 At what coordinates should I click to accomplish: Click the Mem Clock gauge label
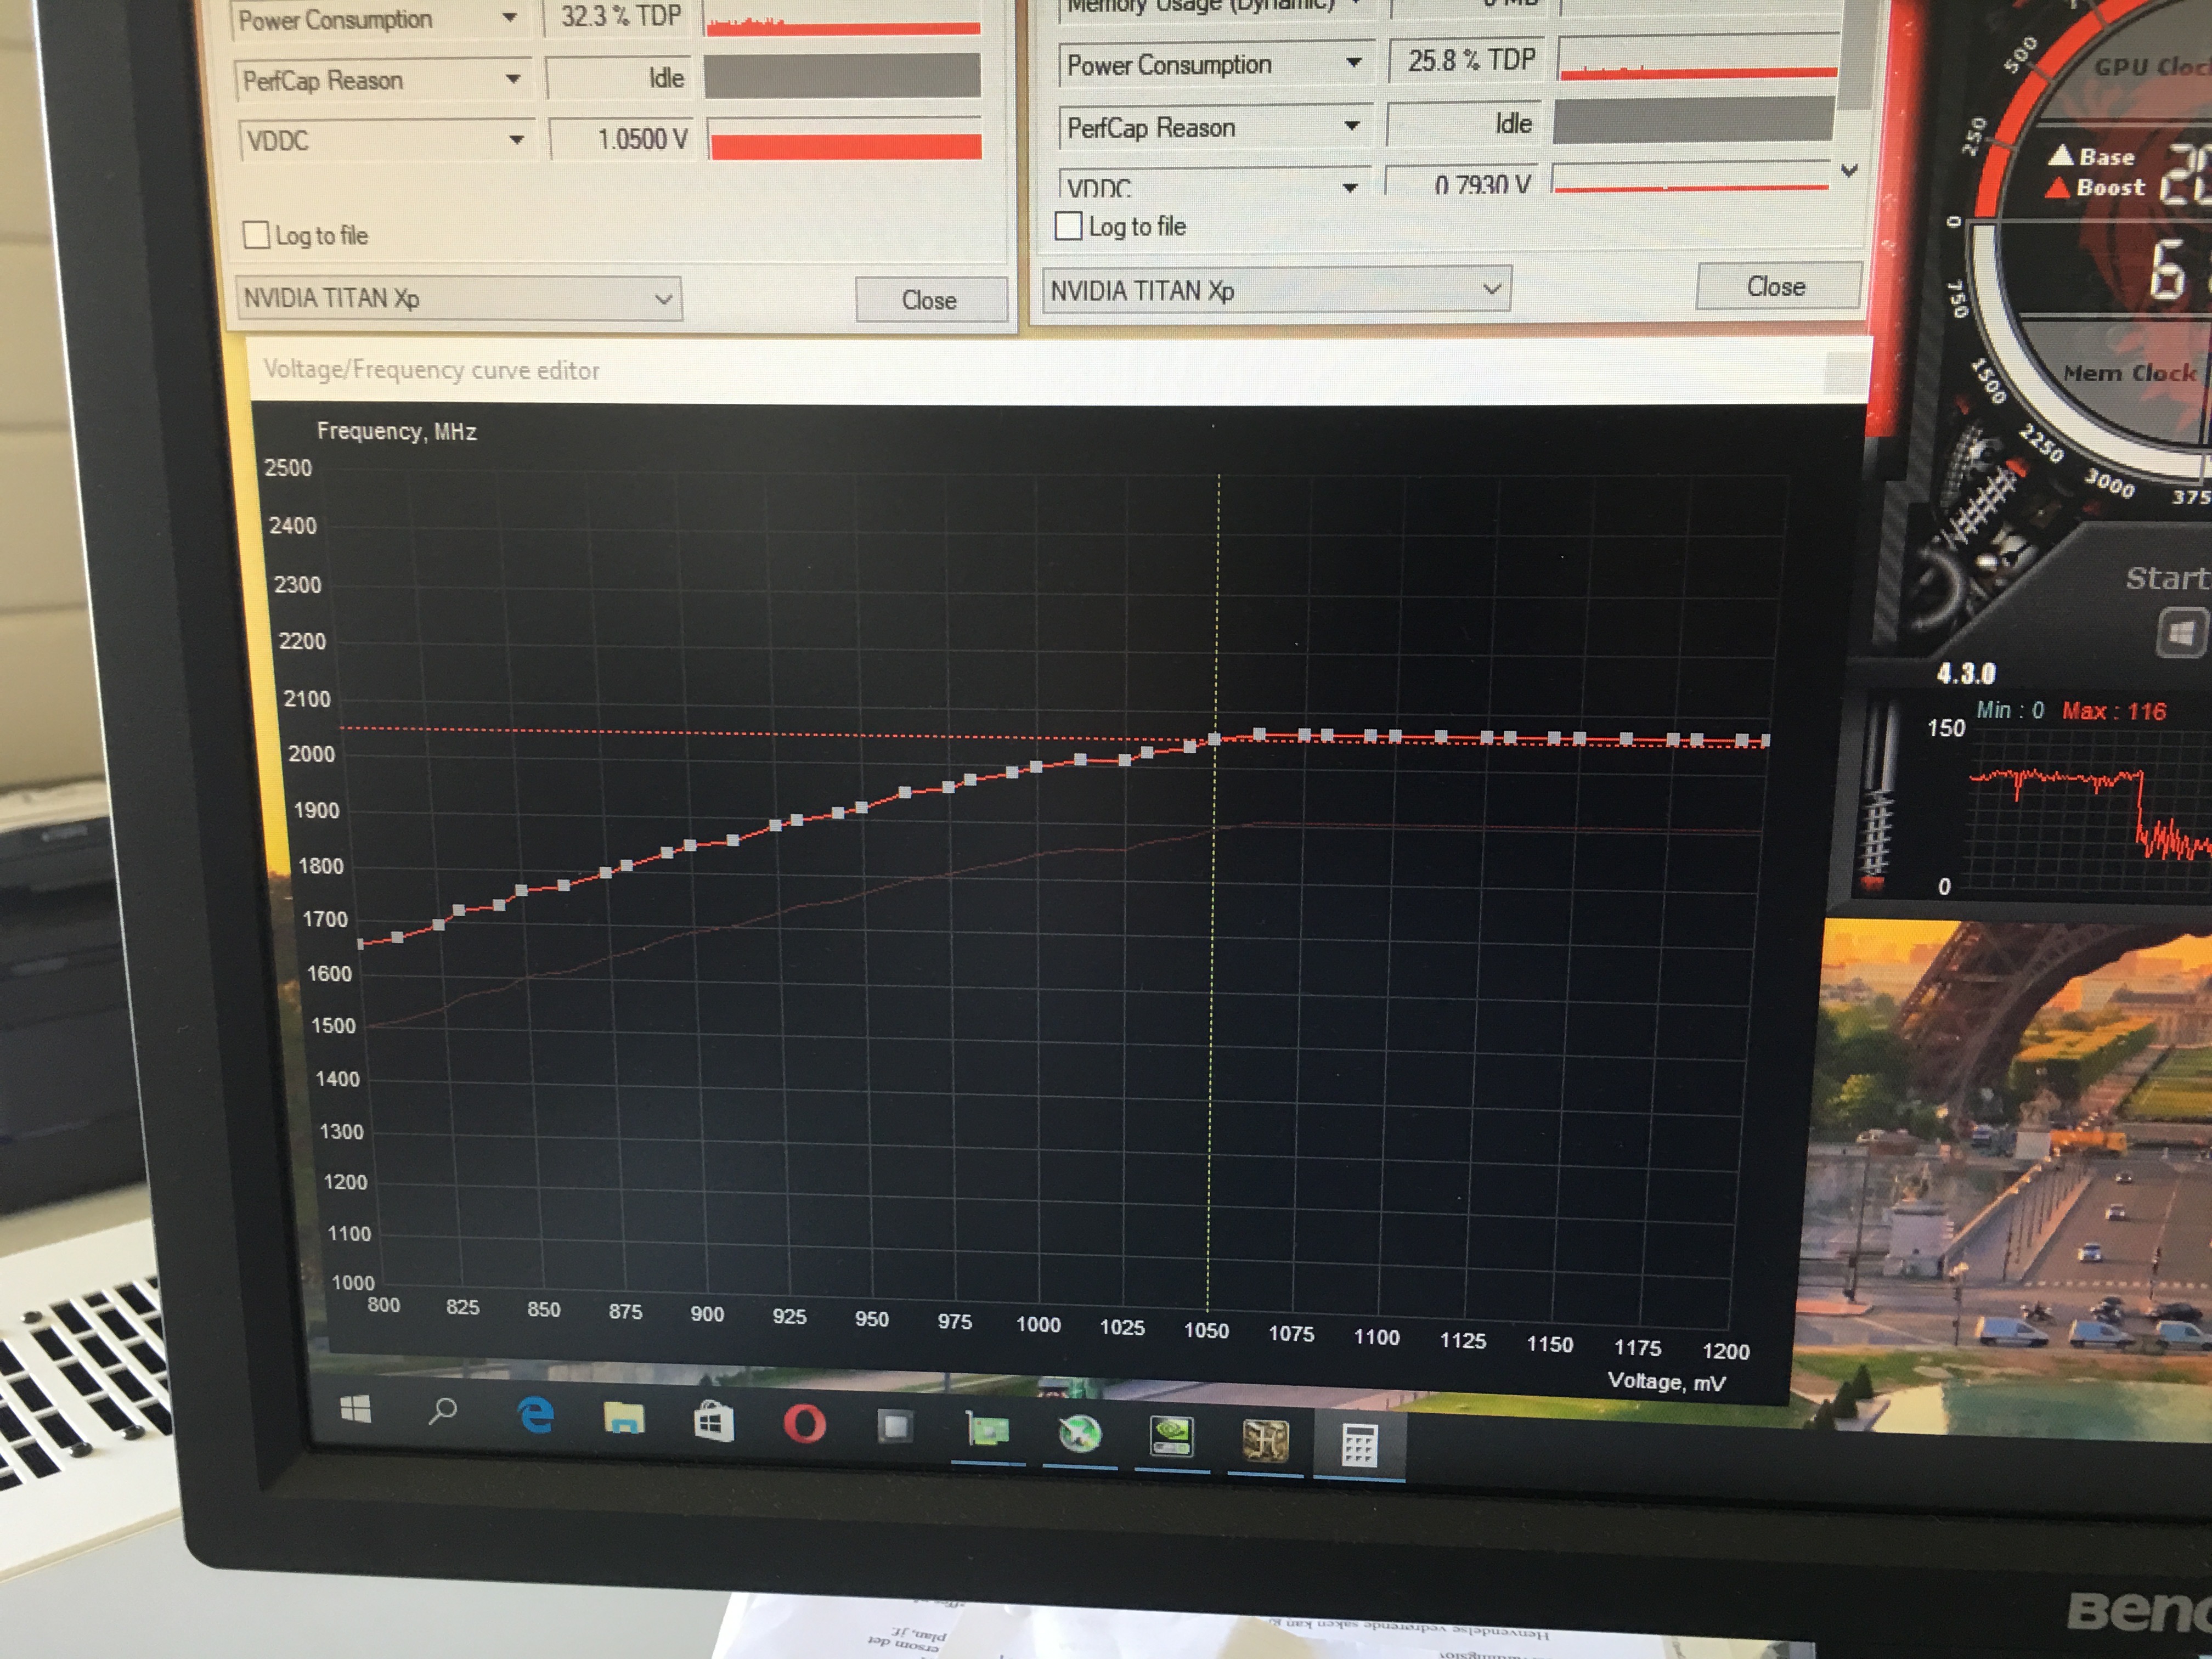point(2131,373)
